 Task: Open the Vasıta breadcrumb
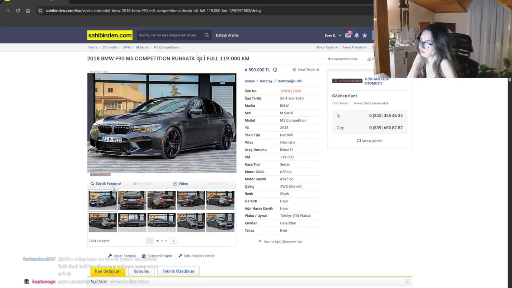[92, 47]
